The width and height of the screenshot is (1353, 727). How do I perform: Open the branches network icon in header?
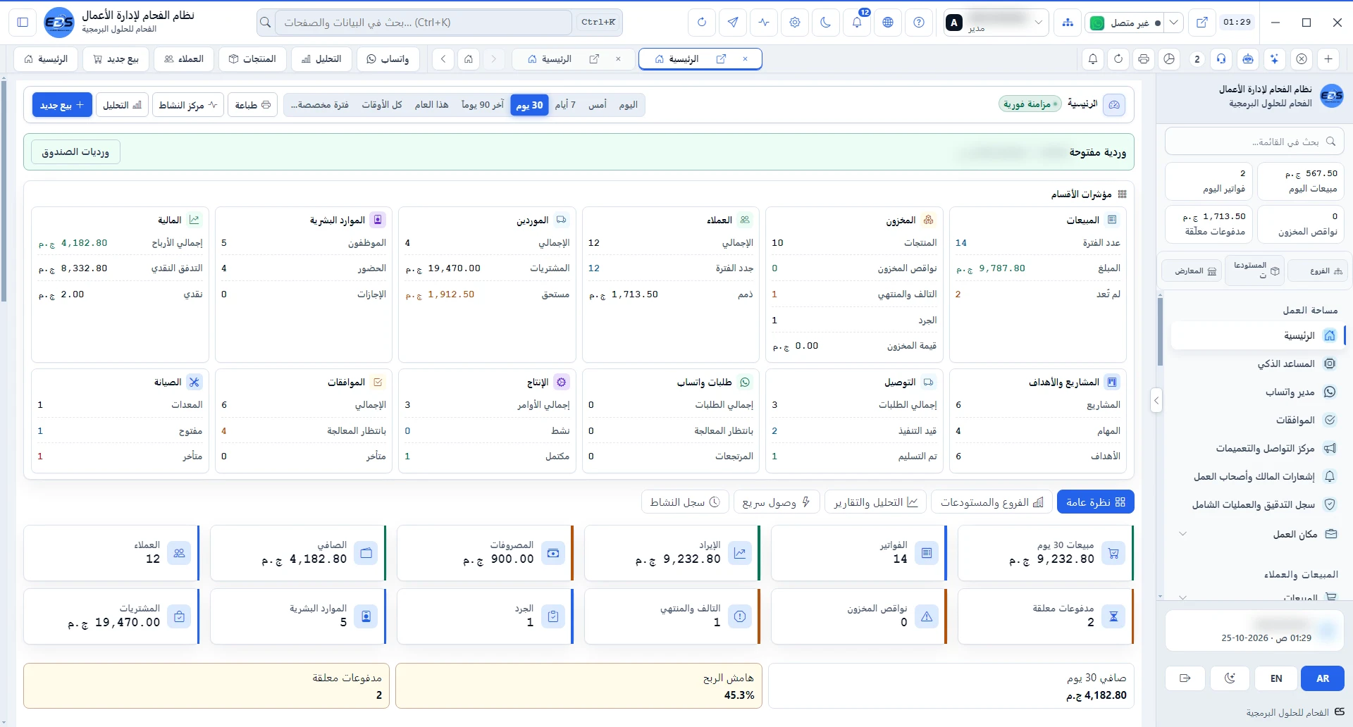click(x=1068, y=23)
